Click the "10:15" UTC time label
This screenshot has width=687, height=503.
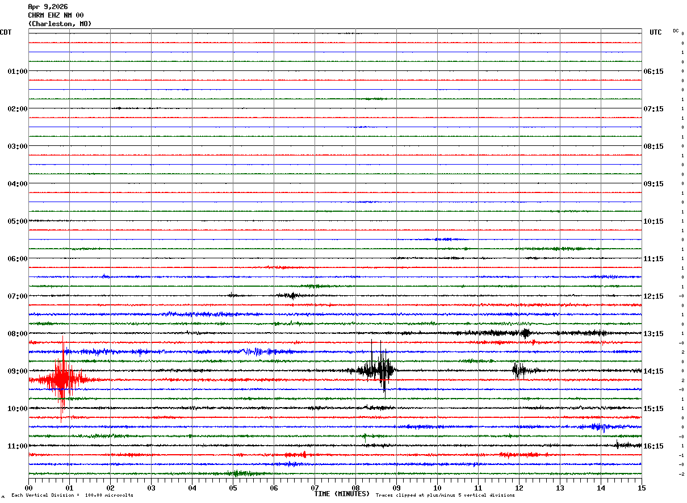(654, 221)
